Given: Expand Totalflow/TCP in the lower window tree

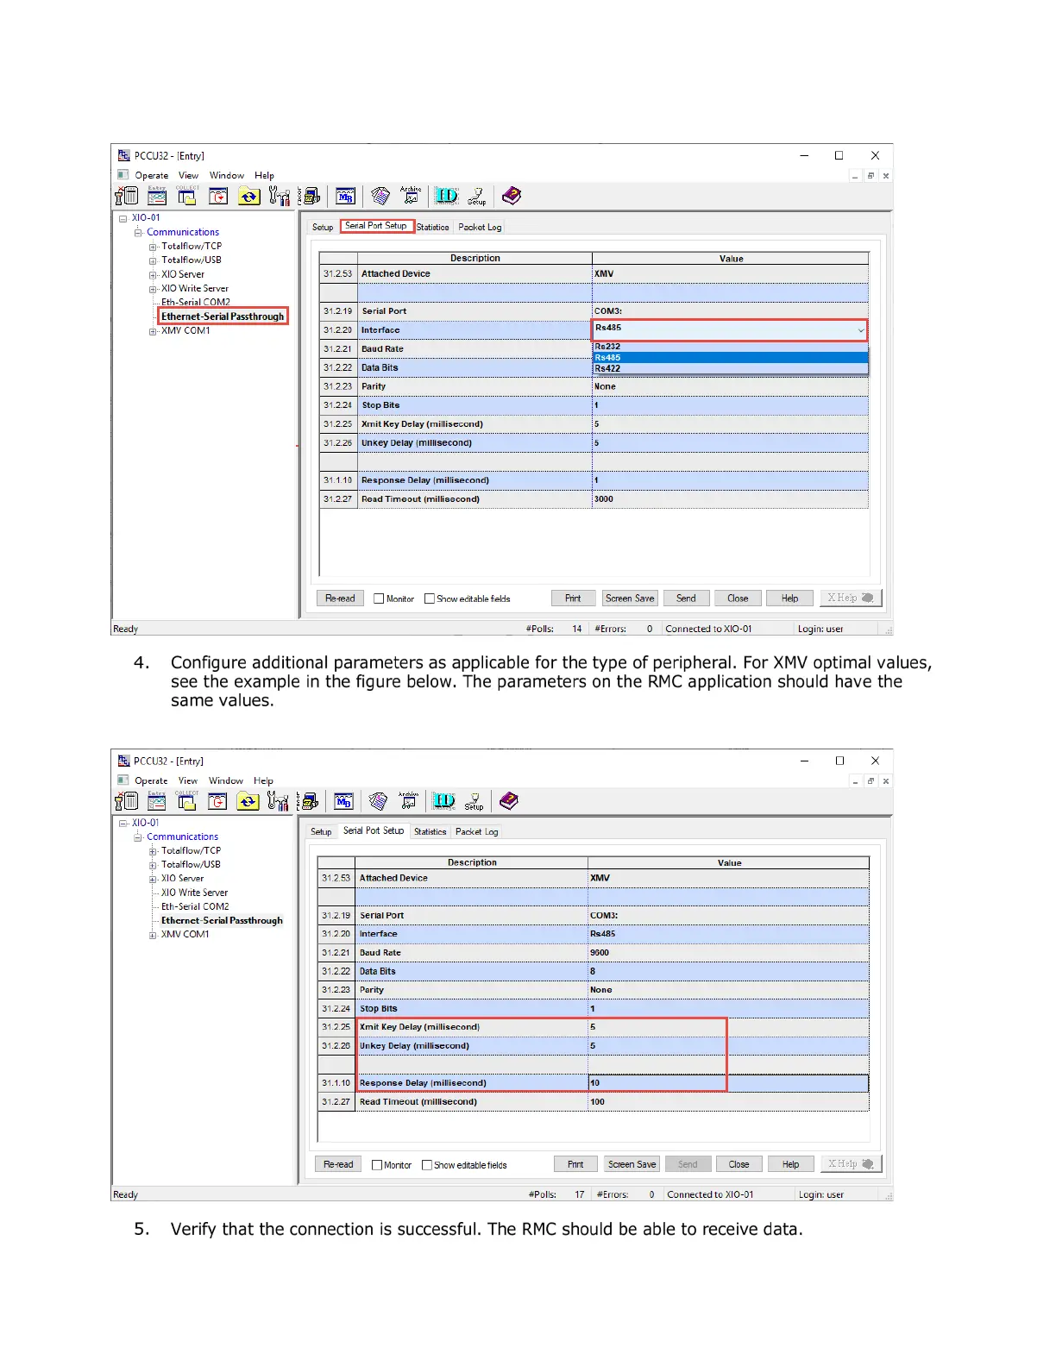Looking at the screenshot, I should (153, 851).
